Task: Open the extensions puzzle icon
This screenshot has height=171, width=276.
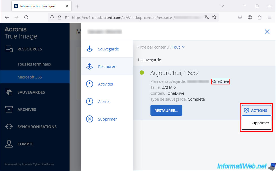Action: pyautogui.click(x=259, y=17)
